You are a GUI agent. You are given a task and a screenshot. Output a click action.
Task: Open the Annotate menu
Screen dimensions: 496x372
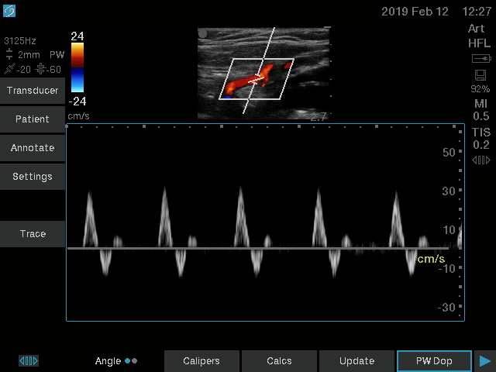pyautogui.click(x=33, y=148)
